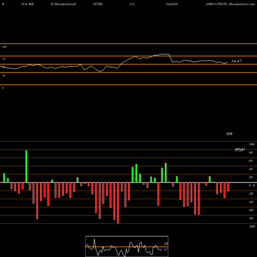
Task: Click the rightmost red MR histogram bar
Action: coord(228,187)
